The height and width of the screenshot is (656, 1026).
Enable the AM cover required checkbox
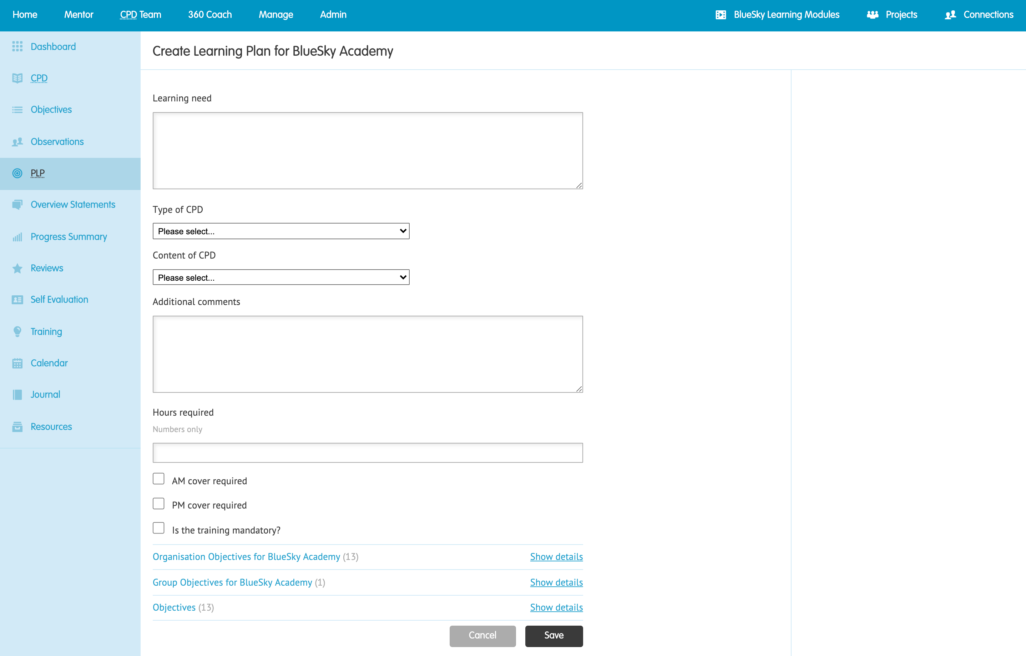tap(158, 479)
